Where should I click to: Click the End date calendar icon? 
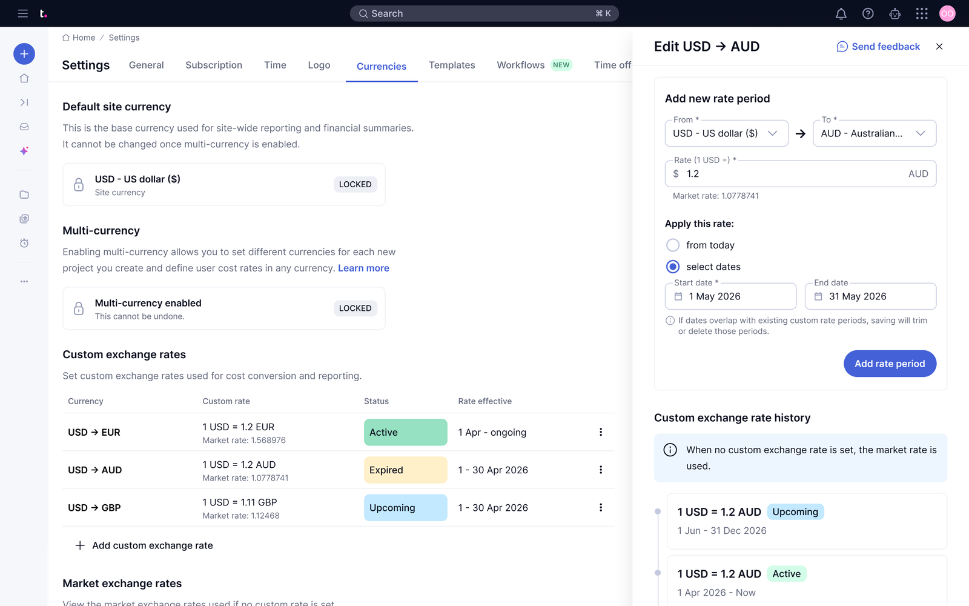(818, 296)
